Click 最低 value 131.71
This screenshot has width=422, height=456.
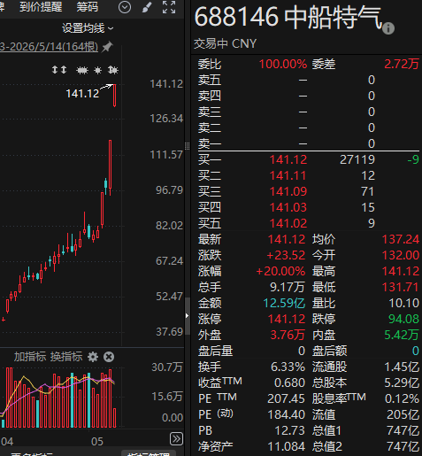(401, 287)
